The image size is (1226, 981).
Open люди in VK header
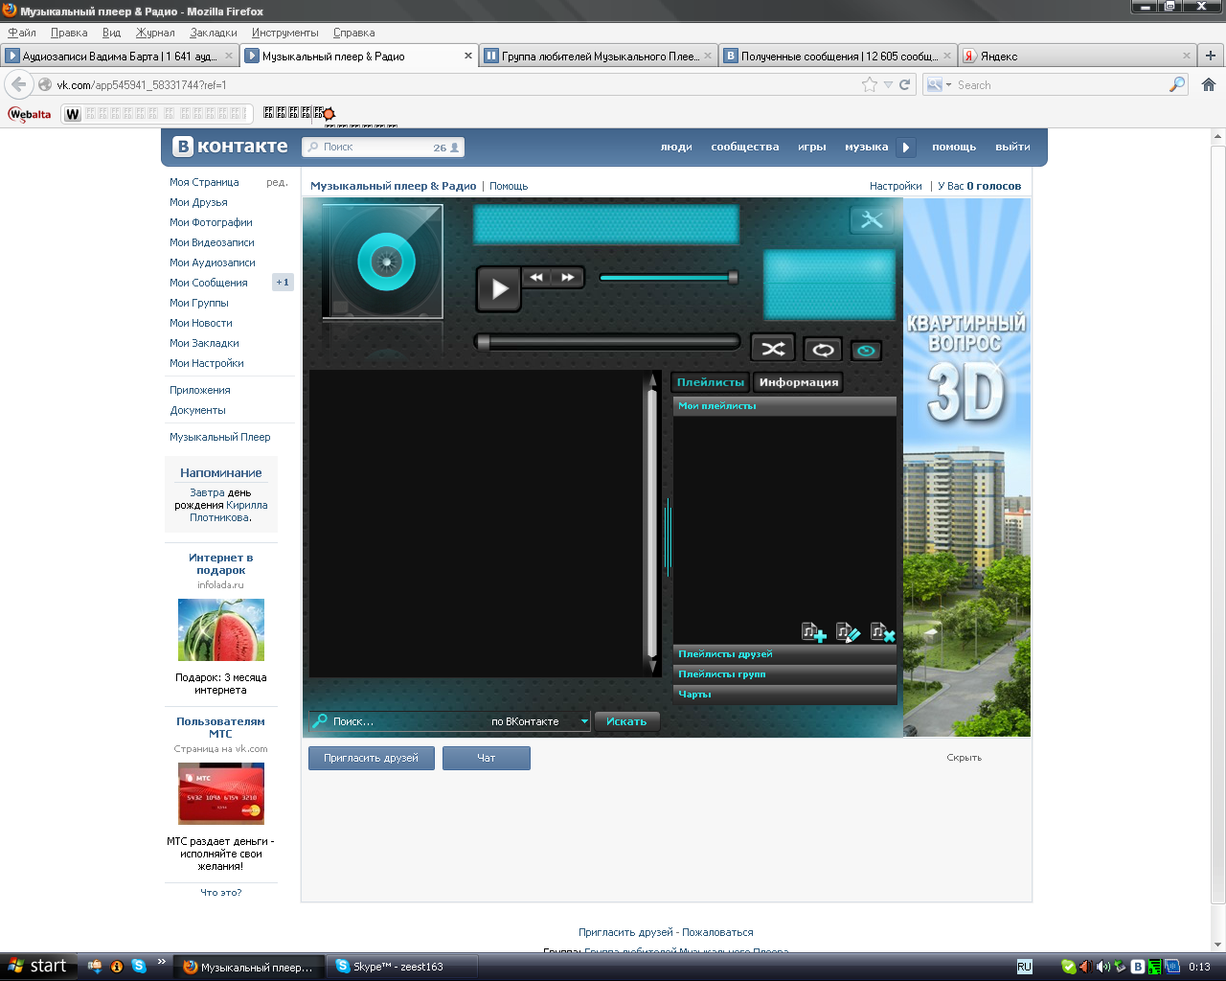click(676, 147)
